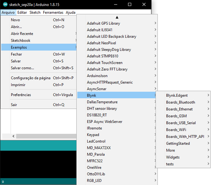Viewport: 211px width, 185px height.
Task: Open MD_MAX72XX examples
Action: coord(116,148)
